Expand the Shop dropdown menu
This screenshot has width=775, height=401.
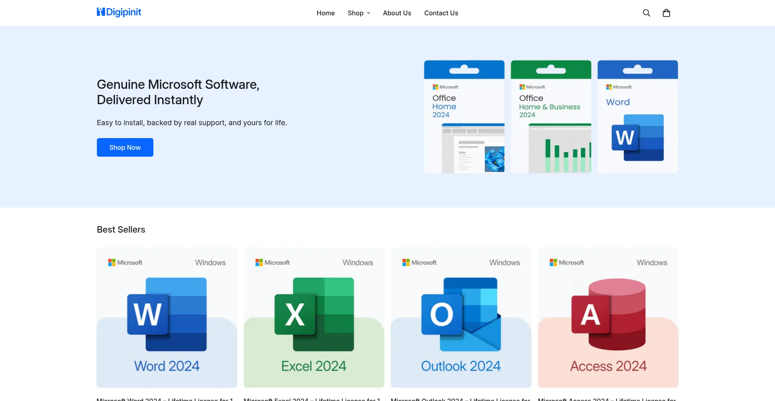pos(359,13)
